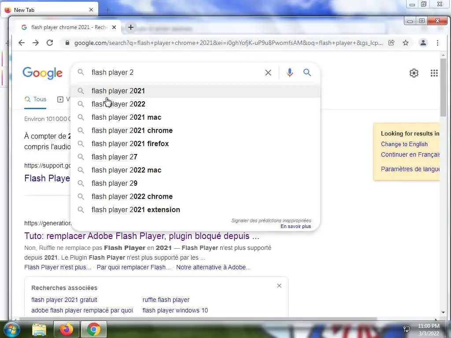Screen dimensions: 451x338
Task: Choose suggestion flash player 27
Action: [196, 157]
